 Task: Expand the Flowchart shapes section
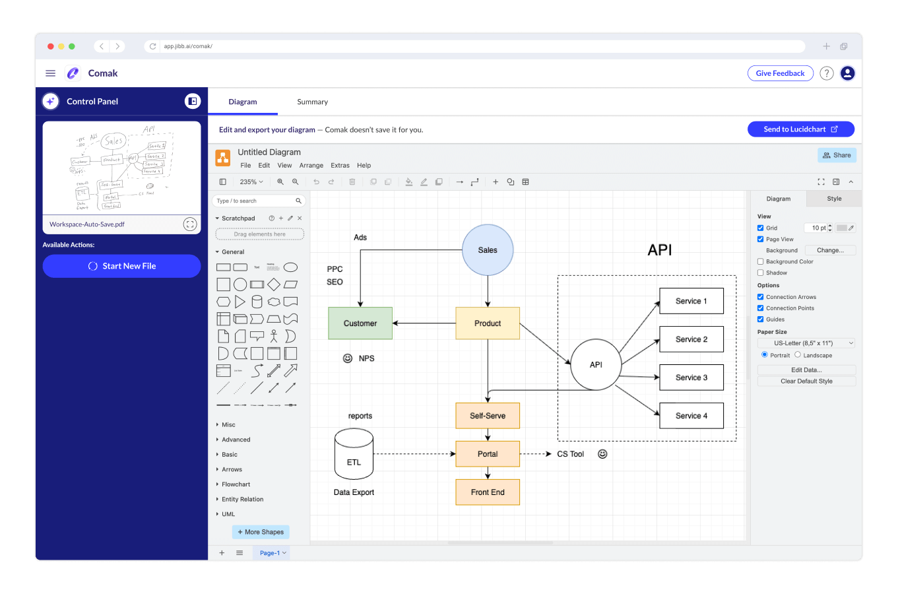236,484
